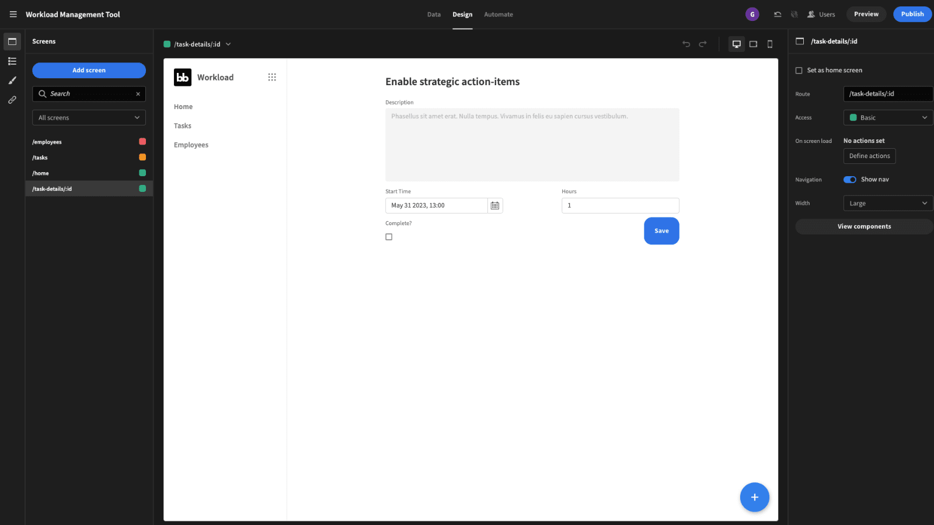Click the Start Time date field
The image size is (934, 525).
pos(436,205)
